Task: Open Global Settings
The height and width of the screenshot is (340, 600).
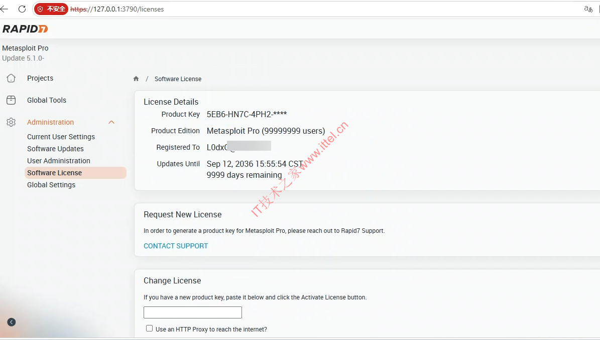Action: point(51,185)
